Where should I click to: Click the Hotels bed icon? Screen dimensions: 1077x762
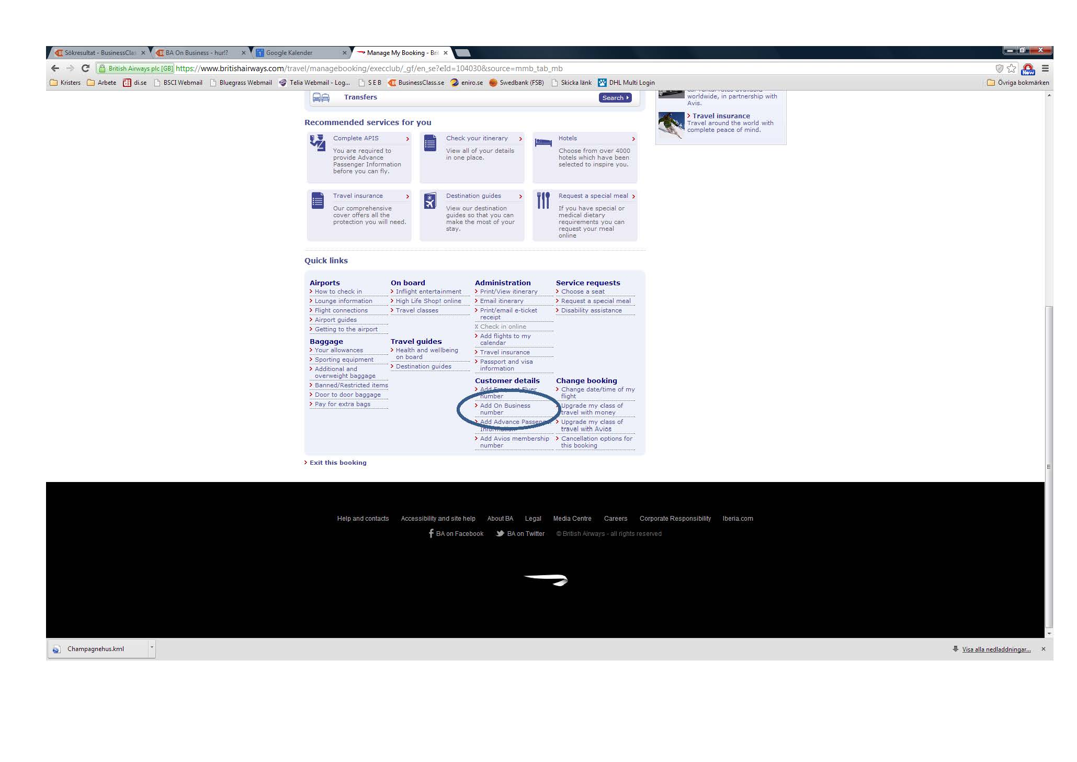point(543,142)
